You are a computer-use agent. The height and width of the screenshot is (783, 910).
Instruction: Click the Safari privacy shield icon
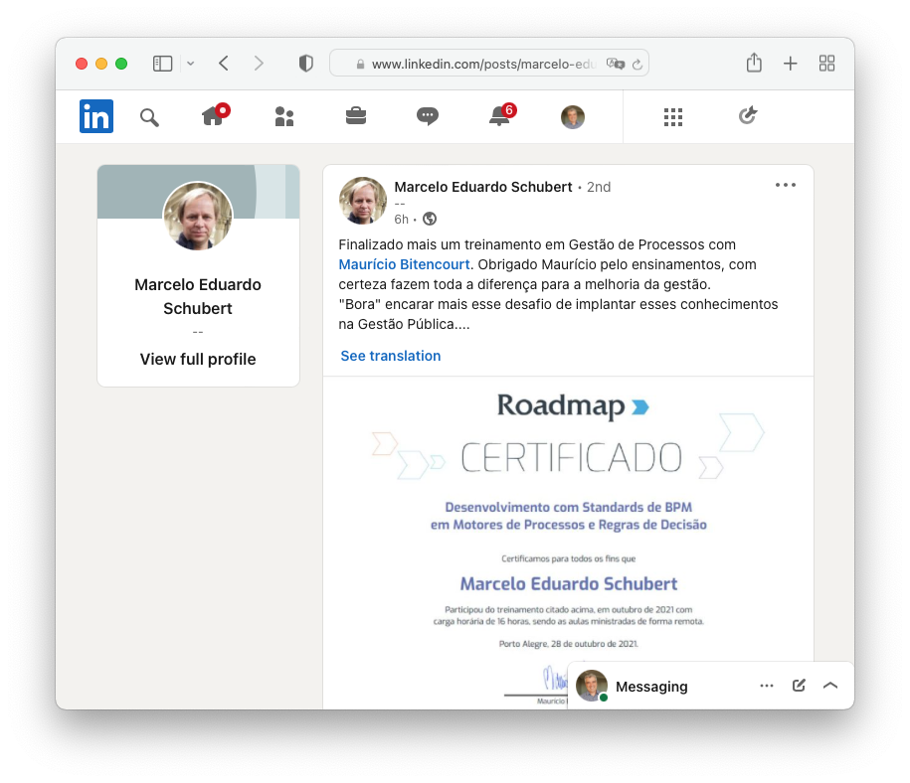306,64
